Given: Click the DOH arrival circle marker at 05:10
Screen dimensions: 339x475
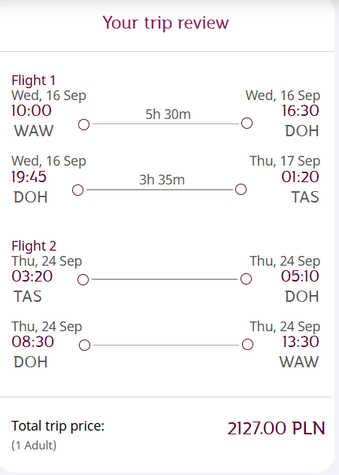Looking at the screenshot, I should (246, 279).
